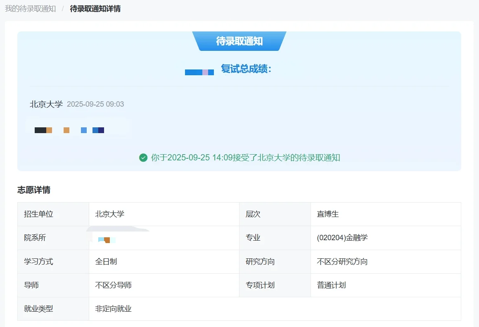Click the 就业类型 label cell
The height and width of the screenshot is (327, 479).
tap(53, 309)
